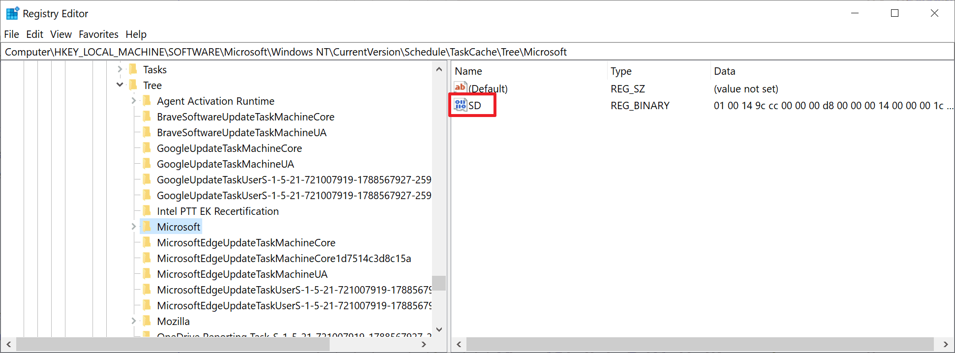Select GoogleUpdateTaskMachineUA key
955x353 pixels.
(x=225, y=164)
